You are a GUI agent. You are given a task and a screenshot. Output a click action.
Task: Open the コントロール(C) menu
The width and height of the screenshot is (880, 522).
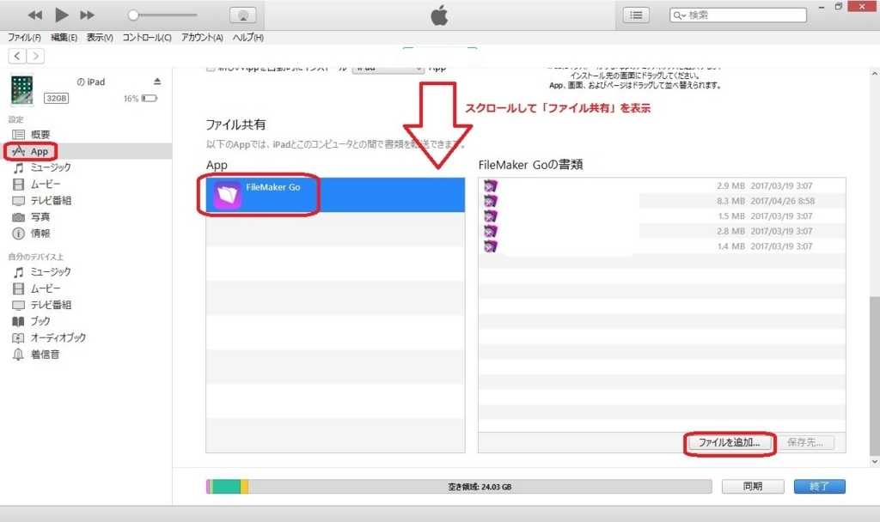146,38
